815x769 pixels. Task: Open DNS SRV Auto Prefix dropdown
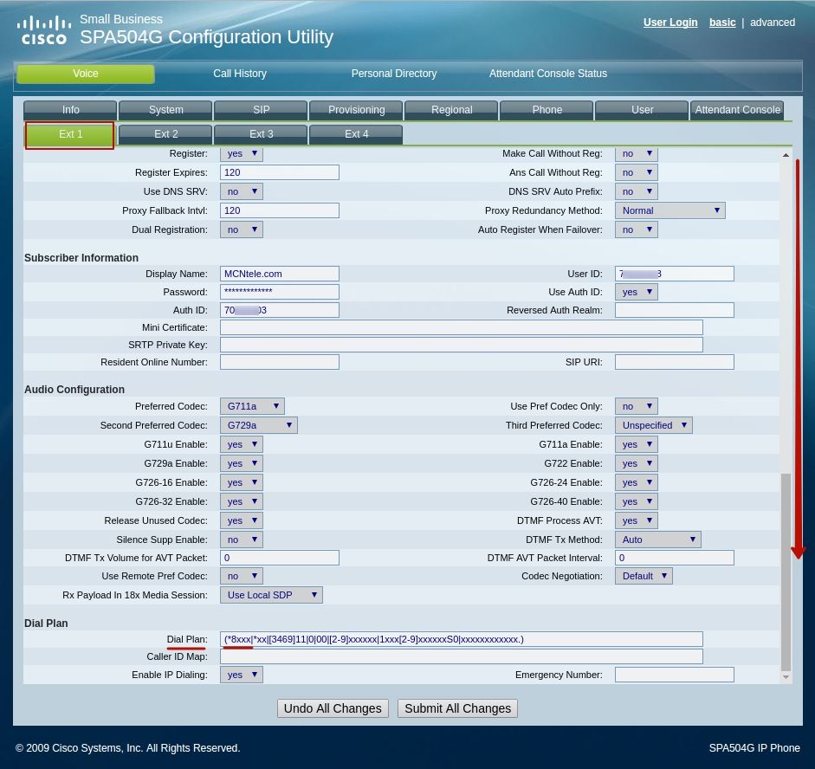click(637, 191)
